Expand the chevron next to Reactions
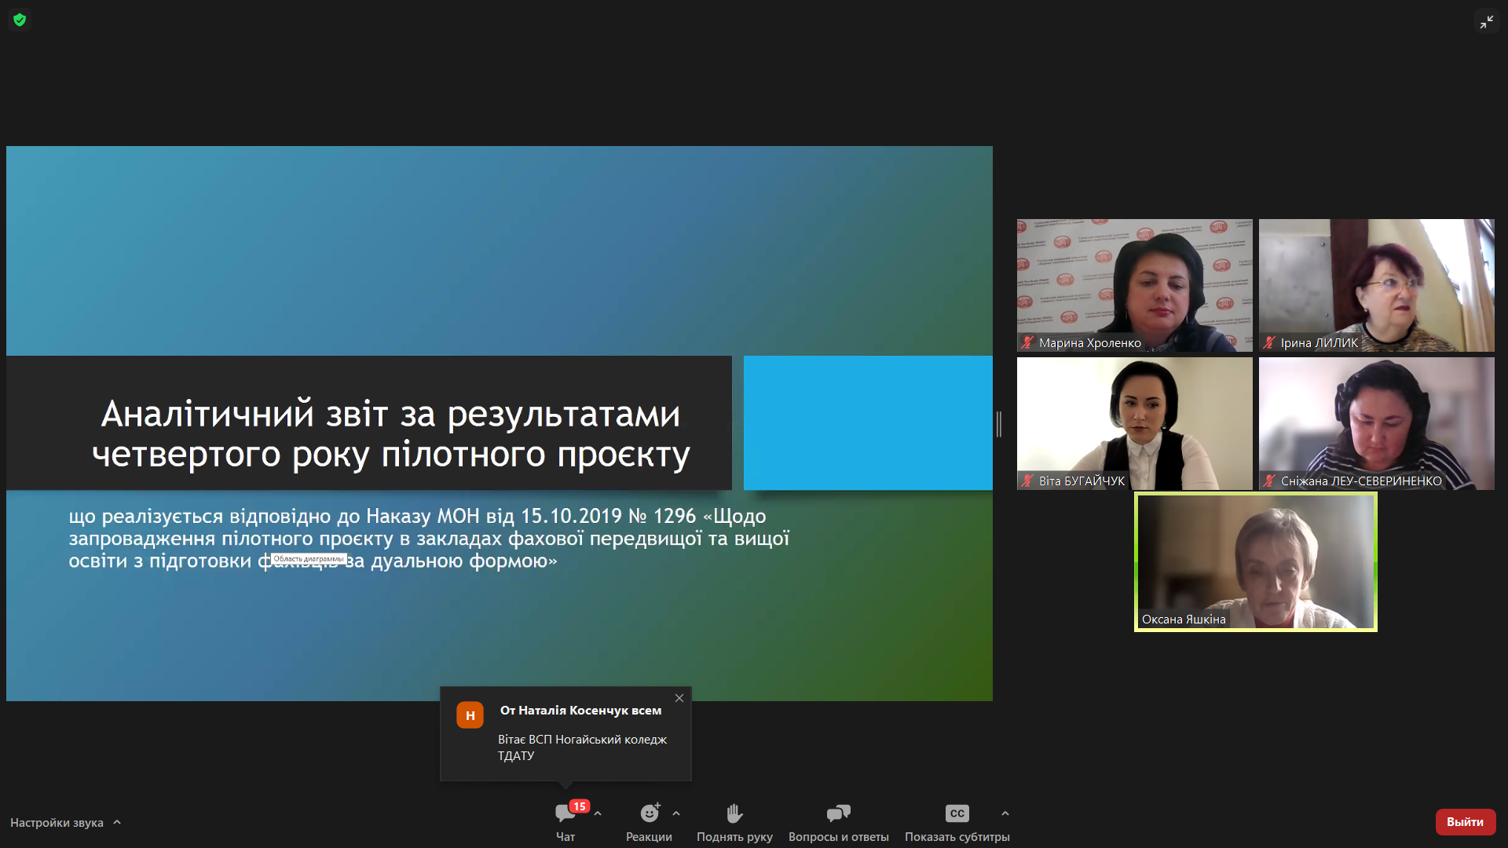This screenshot has width=1508, height=848. coord(676,813)
